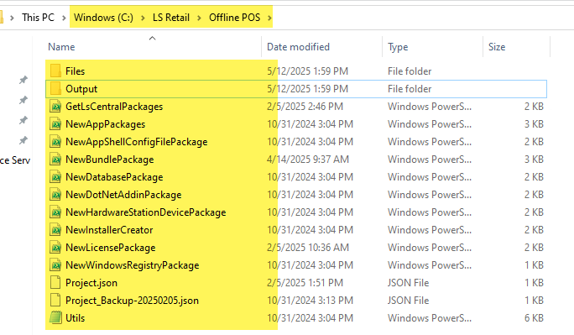
Task: Click the NewDotNetAddinPackage script icon
Action: coord(55,195)
